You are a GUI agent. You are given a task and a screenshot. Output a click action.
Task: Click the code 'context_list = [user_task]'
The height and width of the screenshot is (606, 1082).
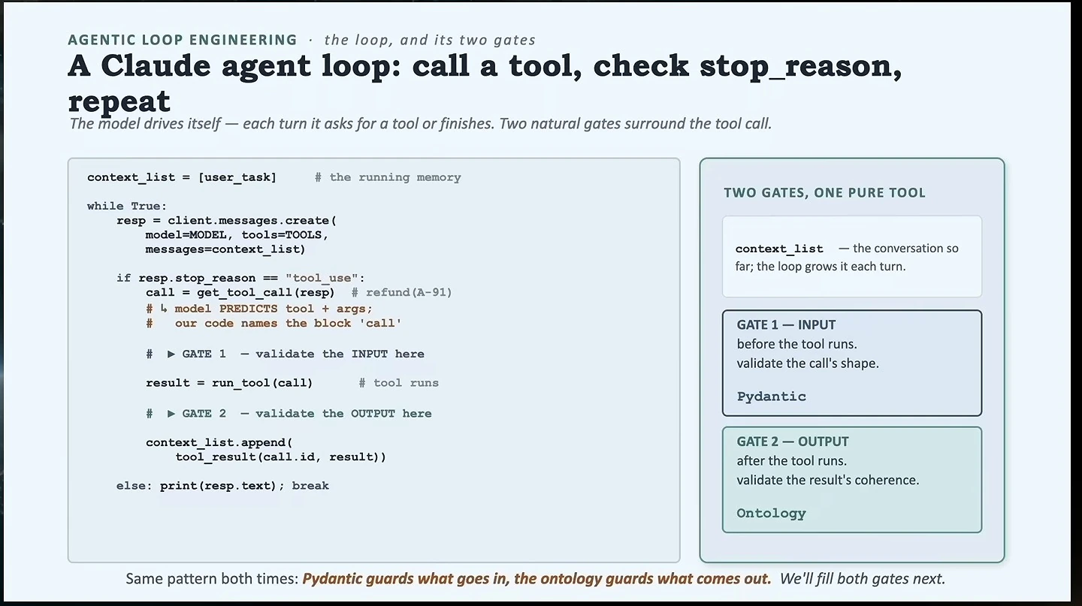182,177
